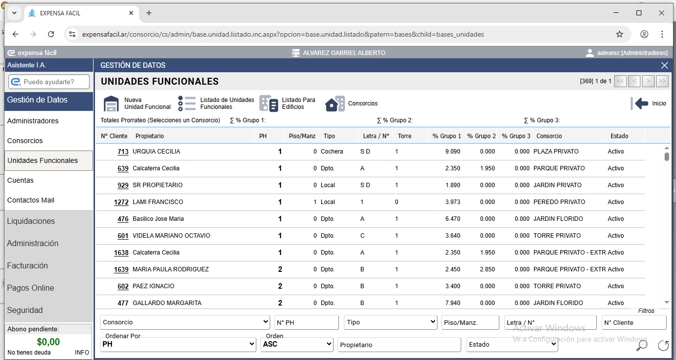
Task: Click the magnifying glass search icon
Action: pos(642,345)
